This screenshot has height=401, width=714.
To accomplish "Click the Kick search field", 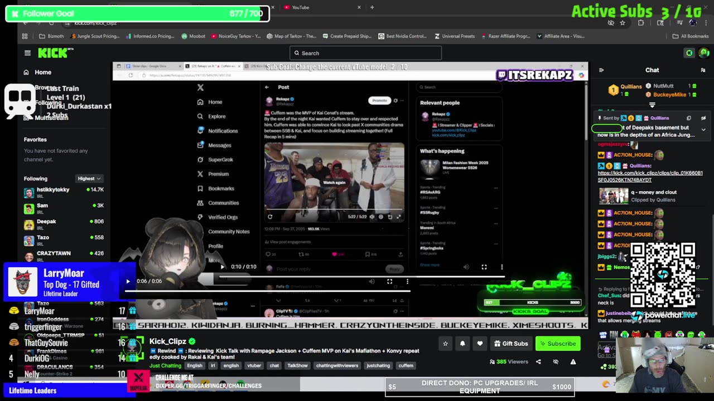I will coord(365,53).
